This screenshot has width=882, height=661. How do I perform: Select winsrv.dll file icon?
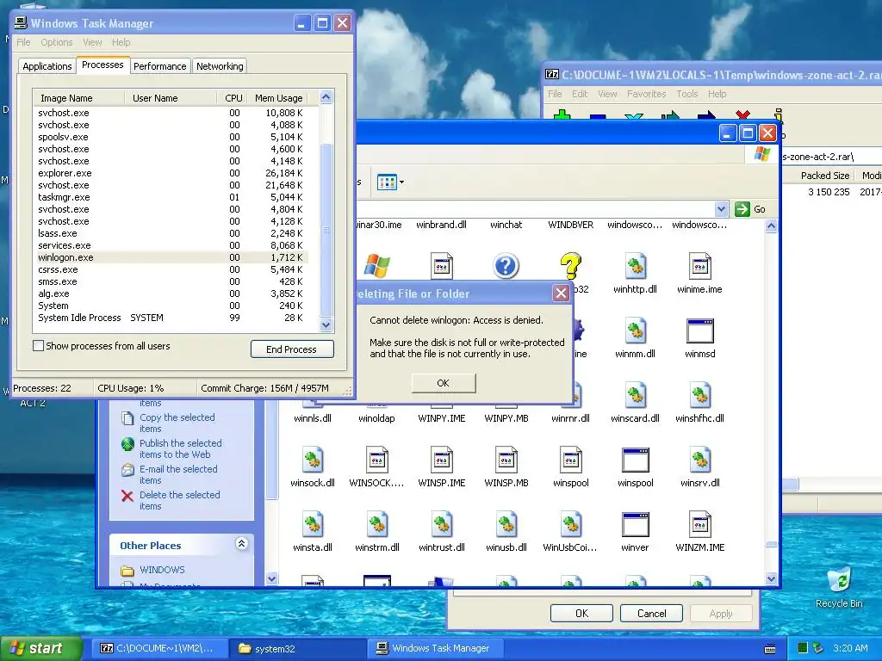pos(699,460)
